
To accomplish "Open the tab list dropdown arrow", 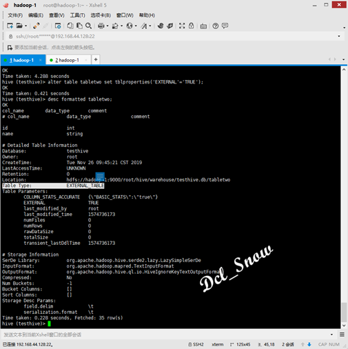I will [x=343, y=59].
